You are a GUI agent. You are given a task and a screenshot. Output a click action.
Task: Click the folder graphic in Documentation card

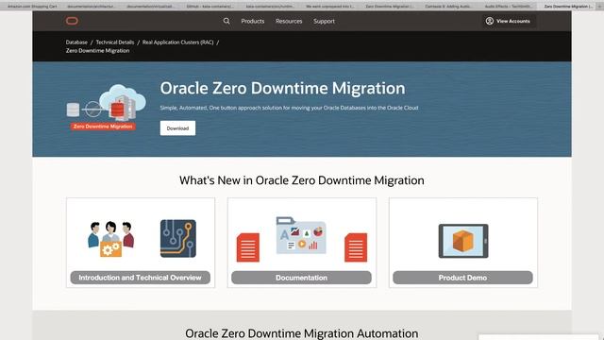(301, 235)
